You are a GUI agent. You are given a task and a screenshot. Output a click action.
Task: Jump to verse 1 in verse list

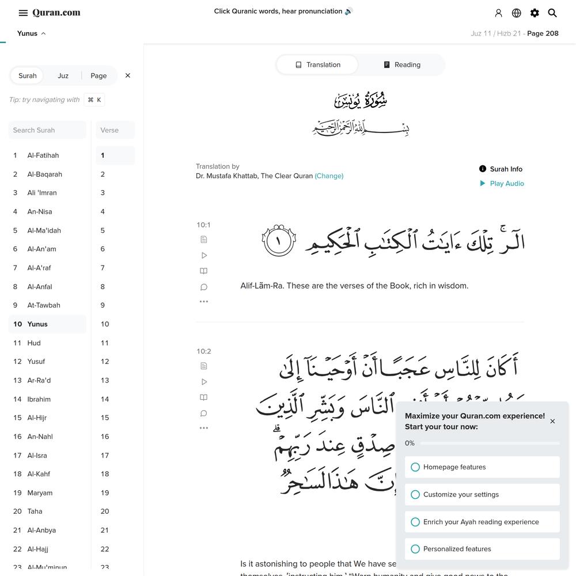pos(115,156)
